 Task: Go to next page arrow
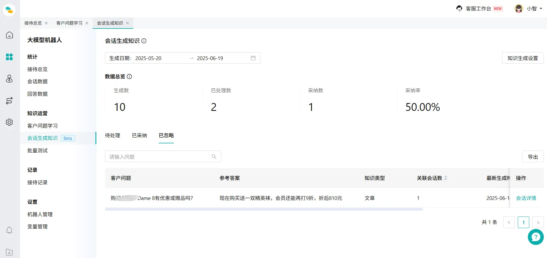pos(538,222)
